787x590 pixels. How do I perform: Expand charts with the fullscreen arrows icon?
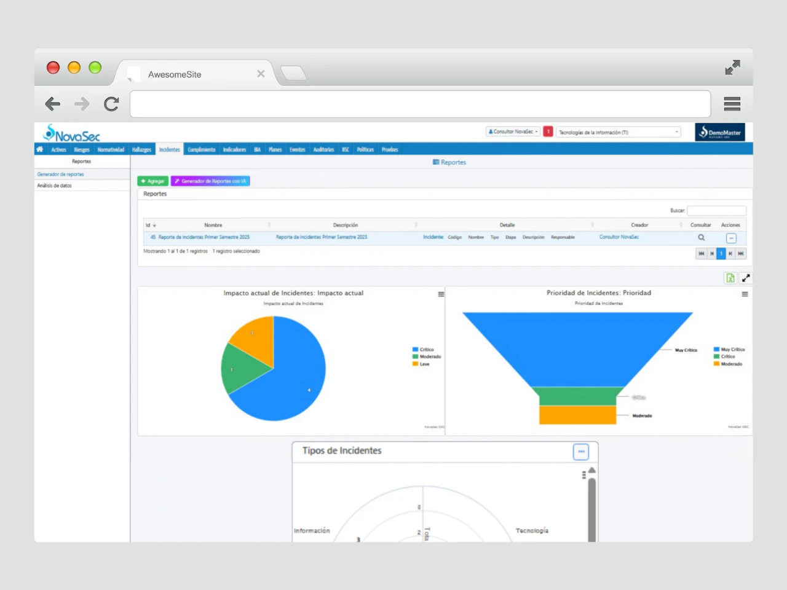click(x=746, y=278)
